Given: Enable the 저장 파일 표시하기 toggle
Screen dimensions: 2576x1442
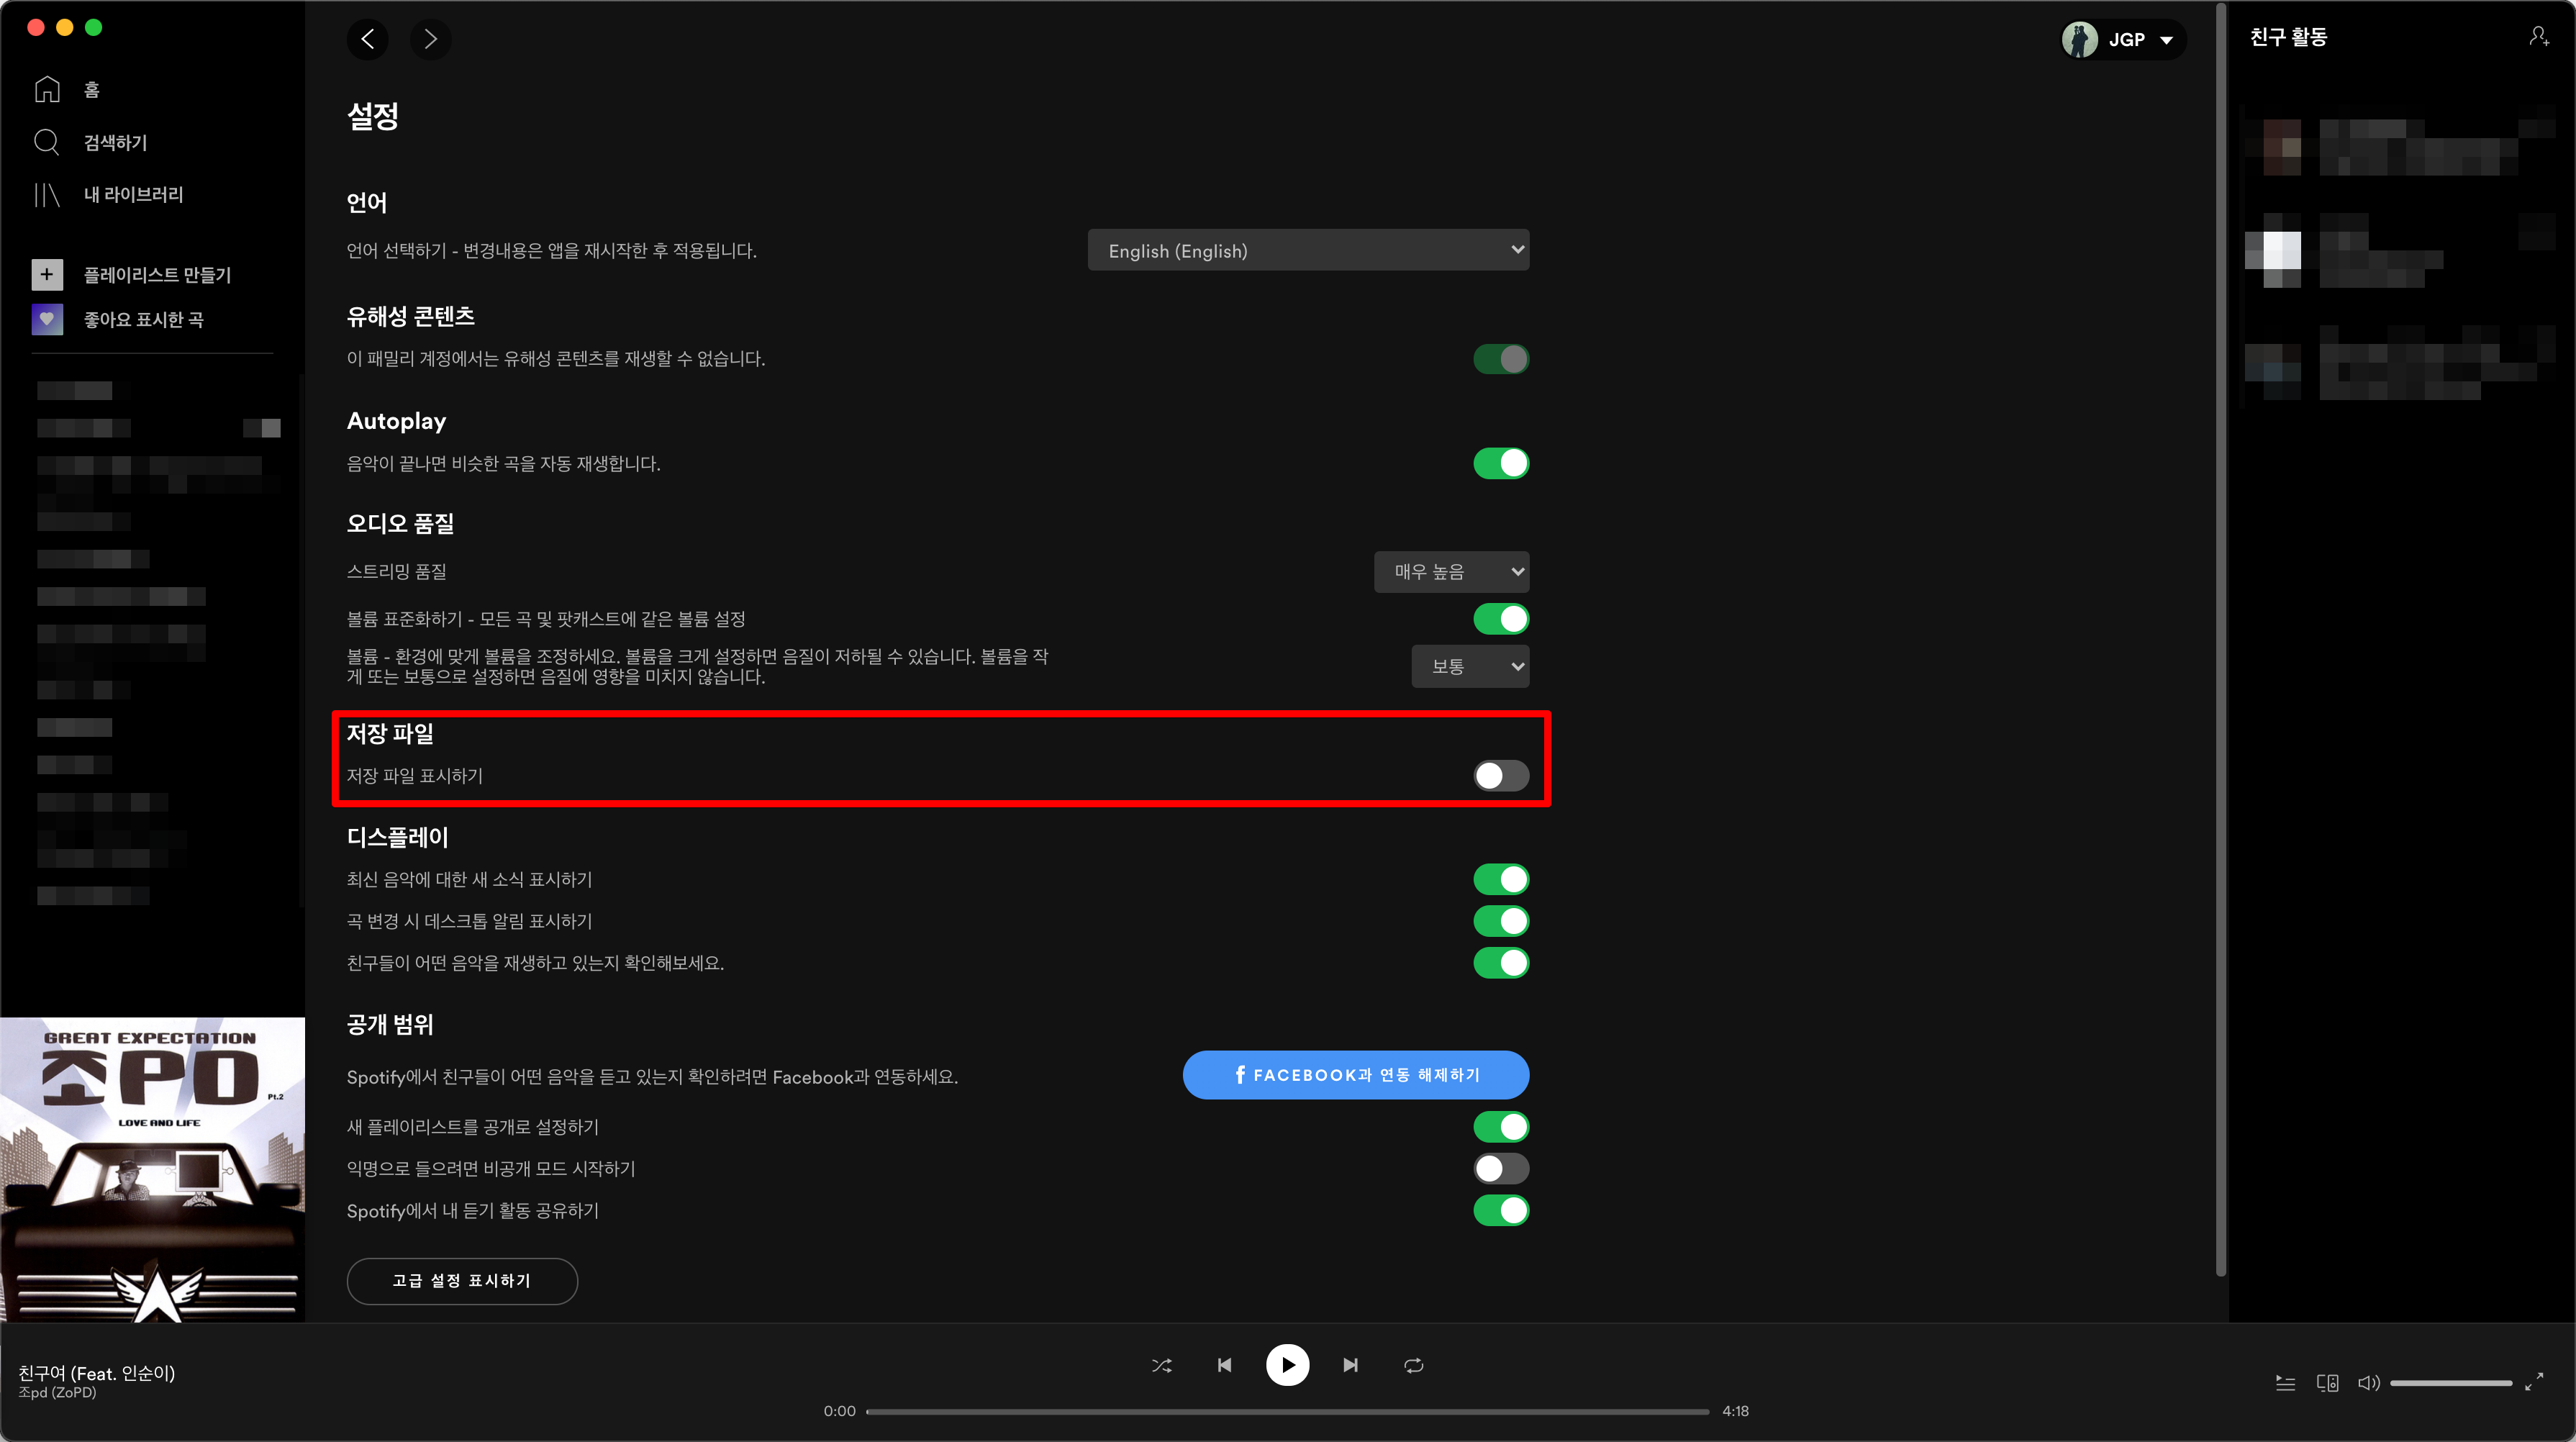Looking at the screenshot, I should coord(1500,776).
